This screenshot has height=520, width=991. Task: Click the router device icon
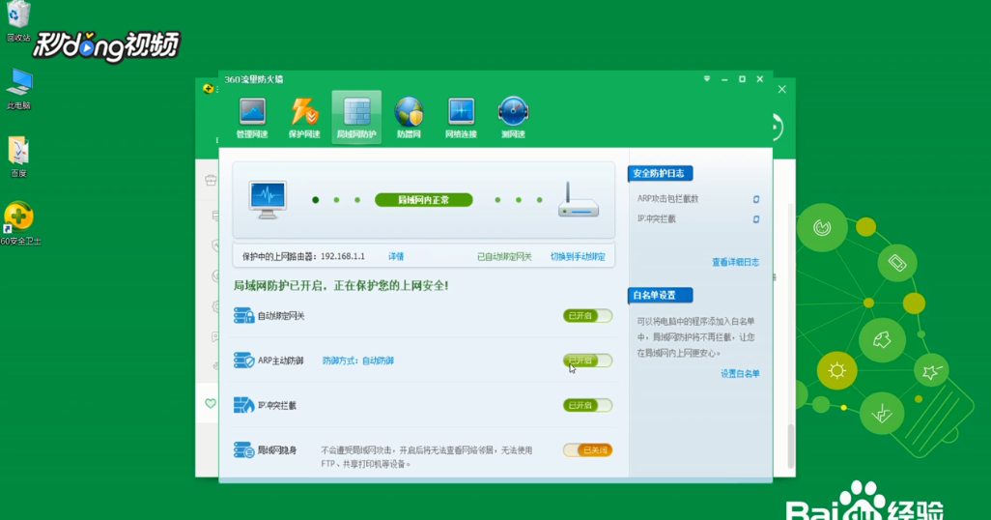pos(579,200)
